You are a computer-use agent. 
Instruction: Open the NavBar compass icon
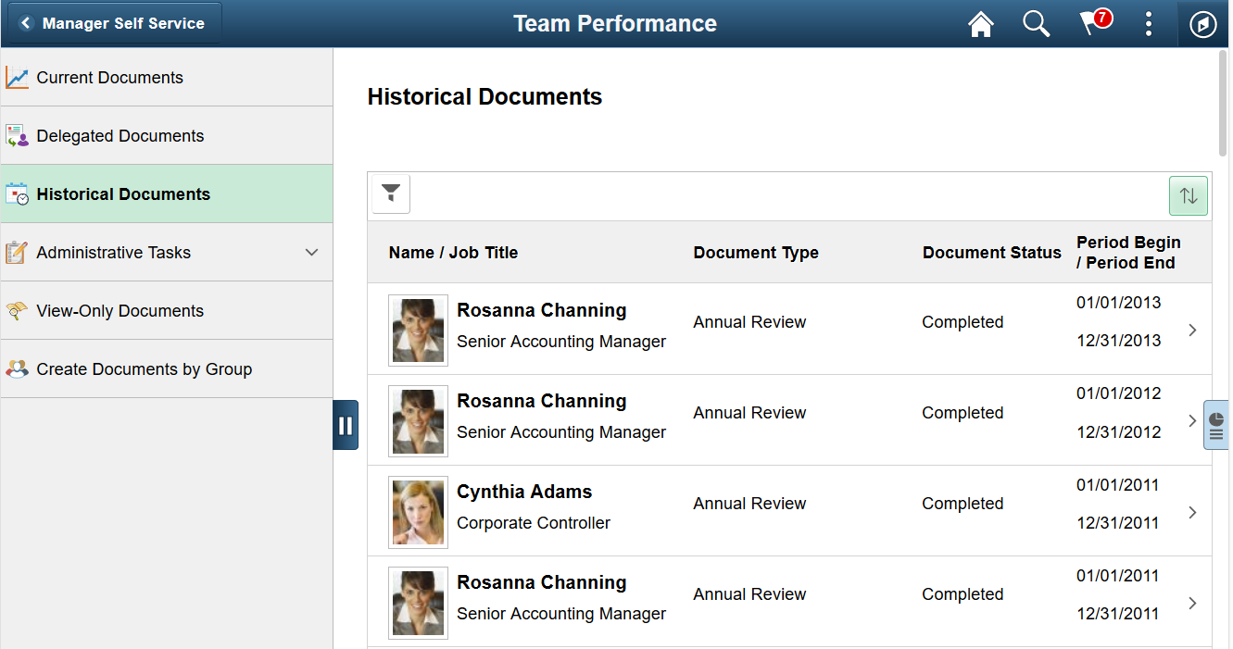point(1202,24)
